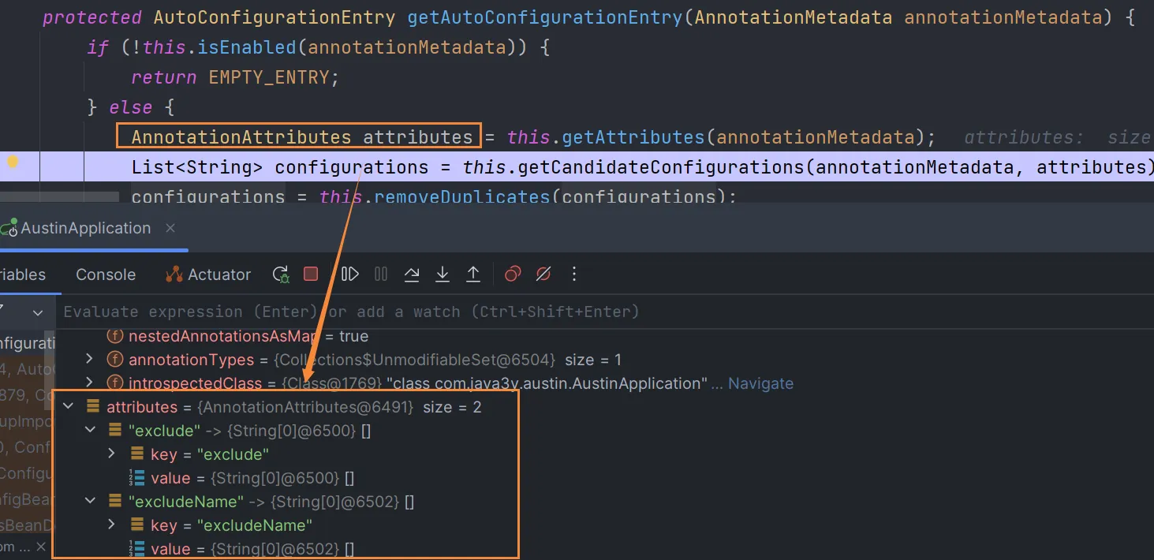
Task: Close the AustinApplication debug tab
Action: tap(170, 228)
